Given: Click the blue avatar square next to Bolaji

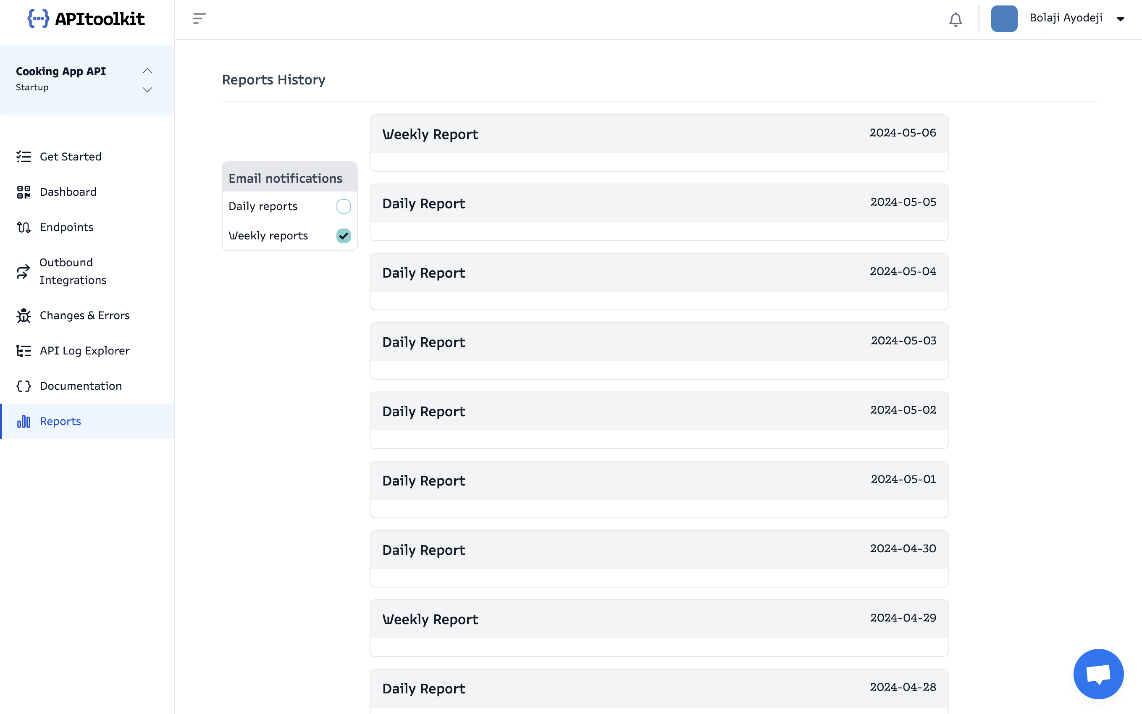Looking at the screenshot, I should 1004,19.
